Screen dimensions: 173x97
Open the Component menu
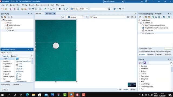pyautogui.click(x=45, y=5)
